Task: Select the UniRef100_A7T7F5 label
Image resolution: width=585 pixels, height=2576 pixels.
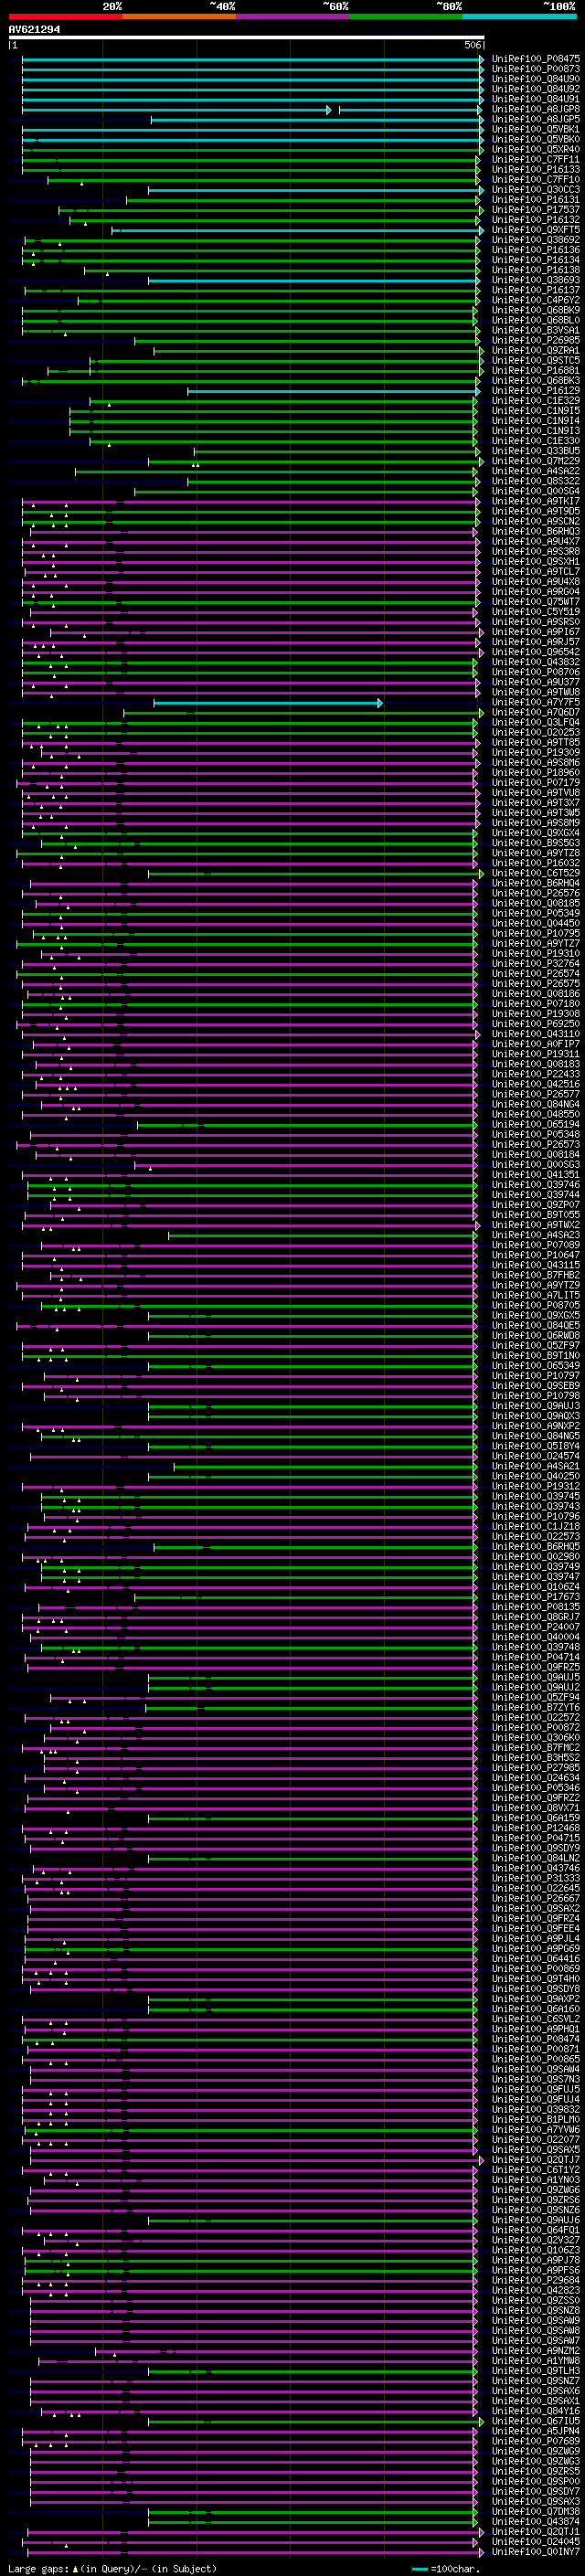Action: coord(536,703)
